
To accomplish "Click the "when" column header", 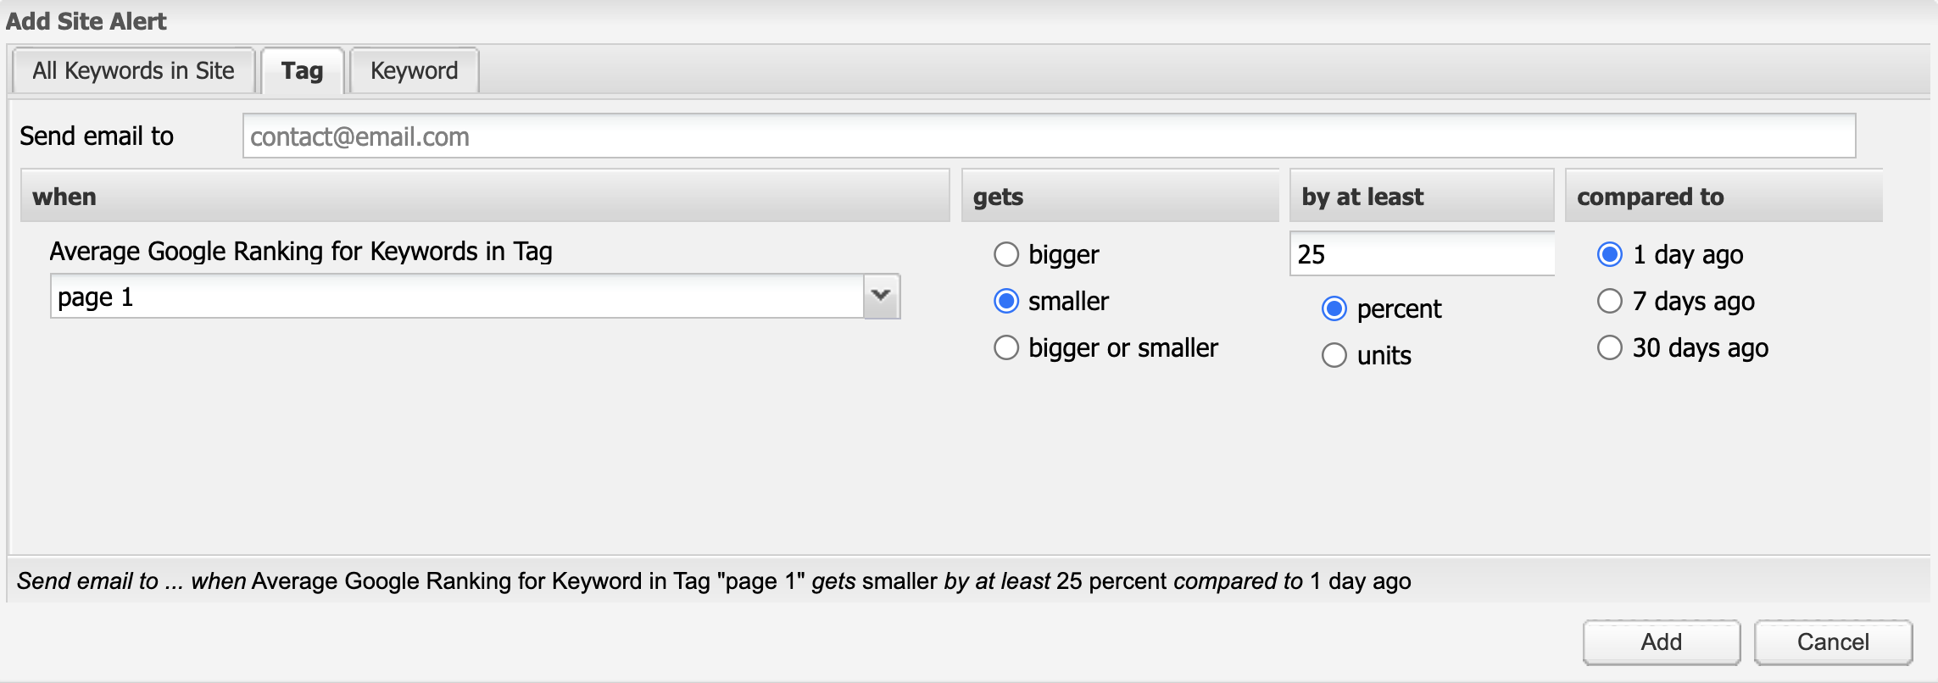I will point(484,197).
